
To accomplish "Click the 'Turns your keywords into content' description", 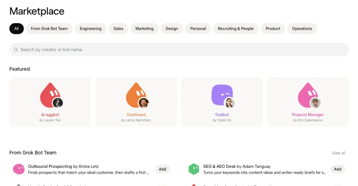I will 265,172.
